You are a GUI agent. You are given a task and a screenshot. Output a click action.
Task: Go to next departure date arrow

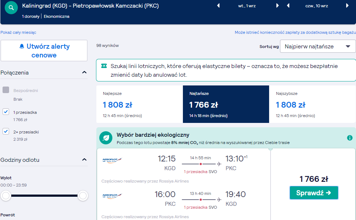(277, 6)
